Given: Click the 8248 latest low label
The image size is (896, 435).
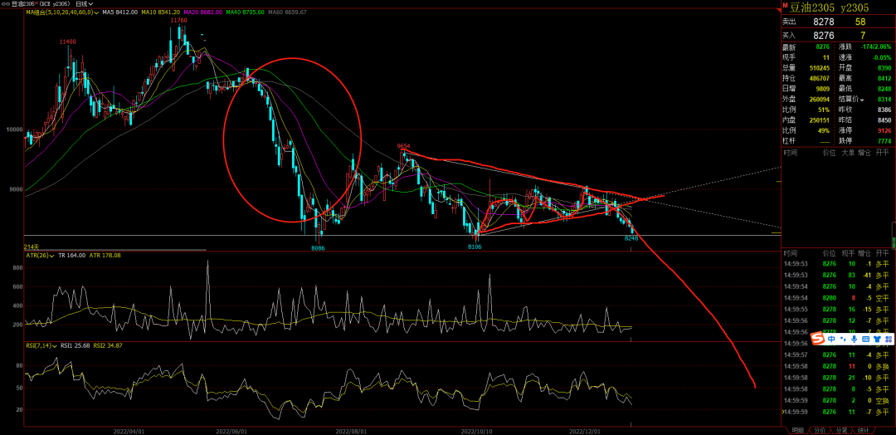Looking at the screenshot, I should click(631, 237).
